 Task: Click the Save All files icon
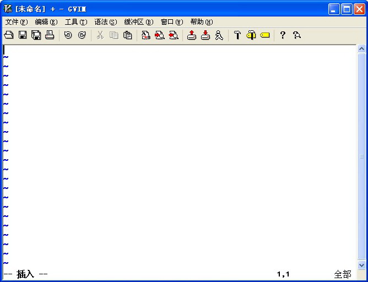(x=36, y=35)
